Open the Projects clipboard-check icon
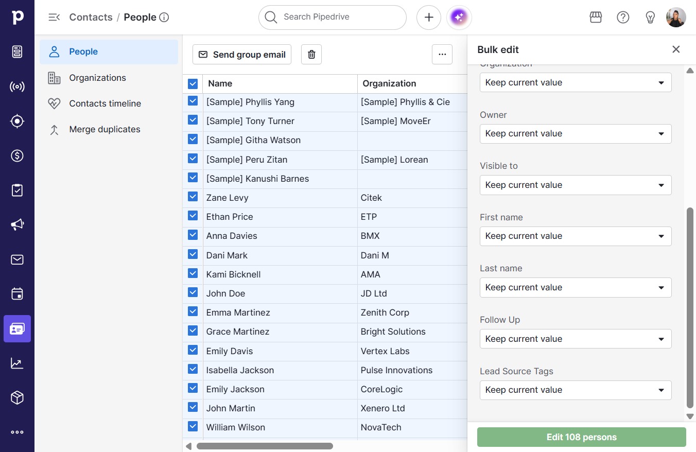This screenshot has width=696, height=452. click(17, 190)
